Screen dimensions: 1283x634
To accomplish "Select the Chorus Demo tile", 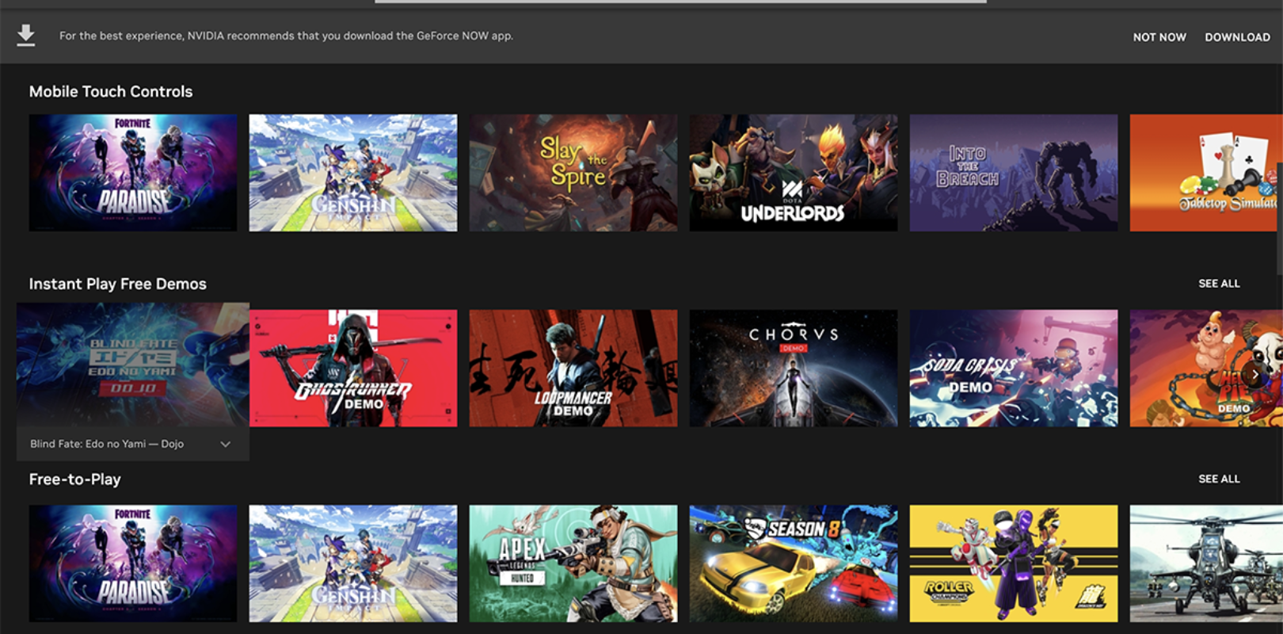I will click(x=794, y=369).
